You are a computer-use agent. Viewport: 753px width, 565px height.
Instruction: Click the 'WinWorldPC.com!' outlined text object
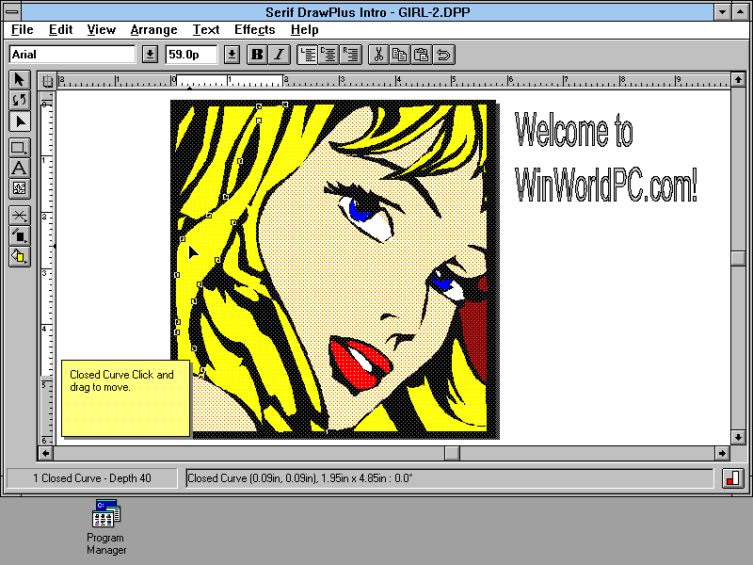(x=606, y=185)
